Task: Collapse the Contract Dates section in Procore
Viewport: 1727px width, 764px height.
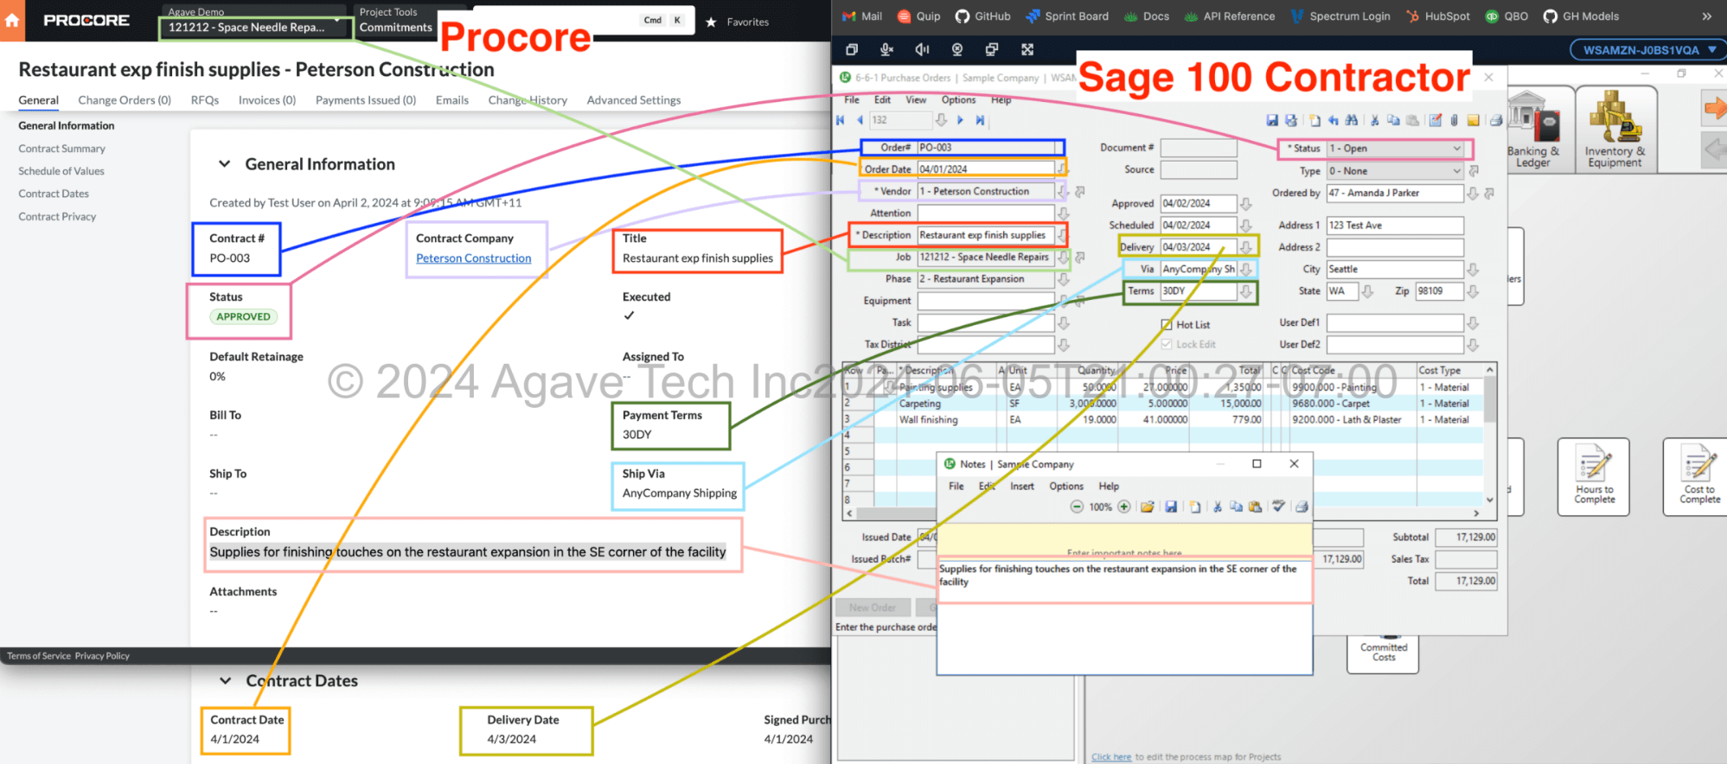Action: click(226, 681)
